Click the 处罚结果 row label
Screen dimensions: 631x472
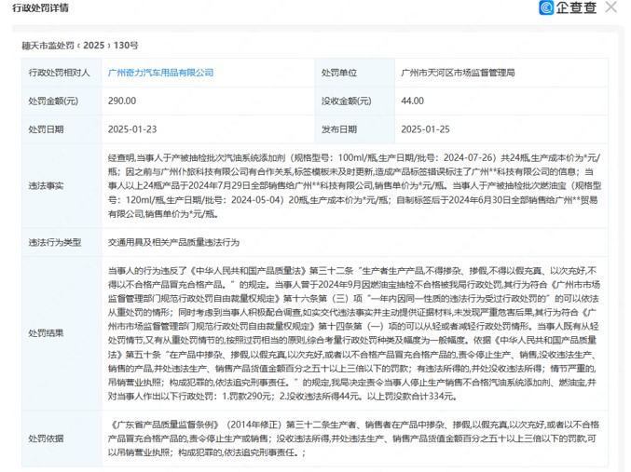tap(46, 332)
